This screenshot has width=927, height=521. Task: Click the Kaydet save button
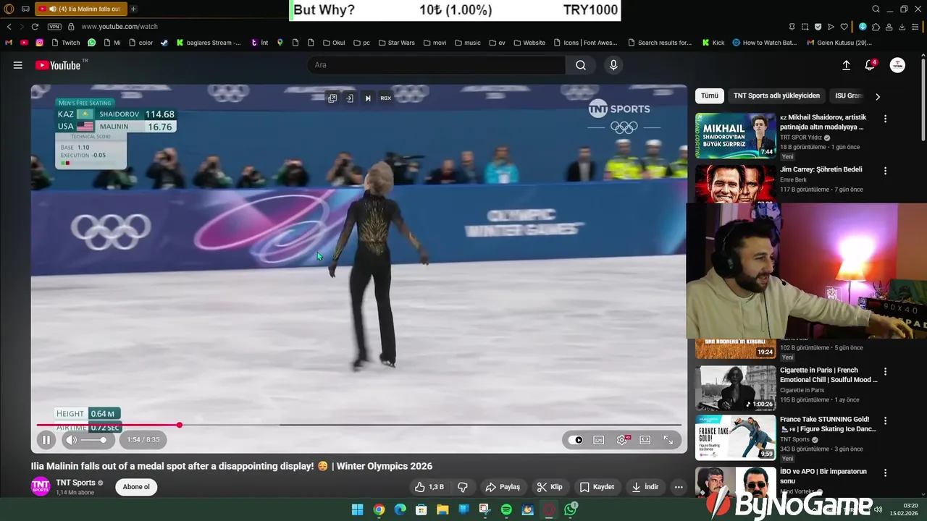click(597, 487)
